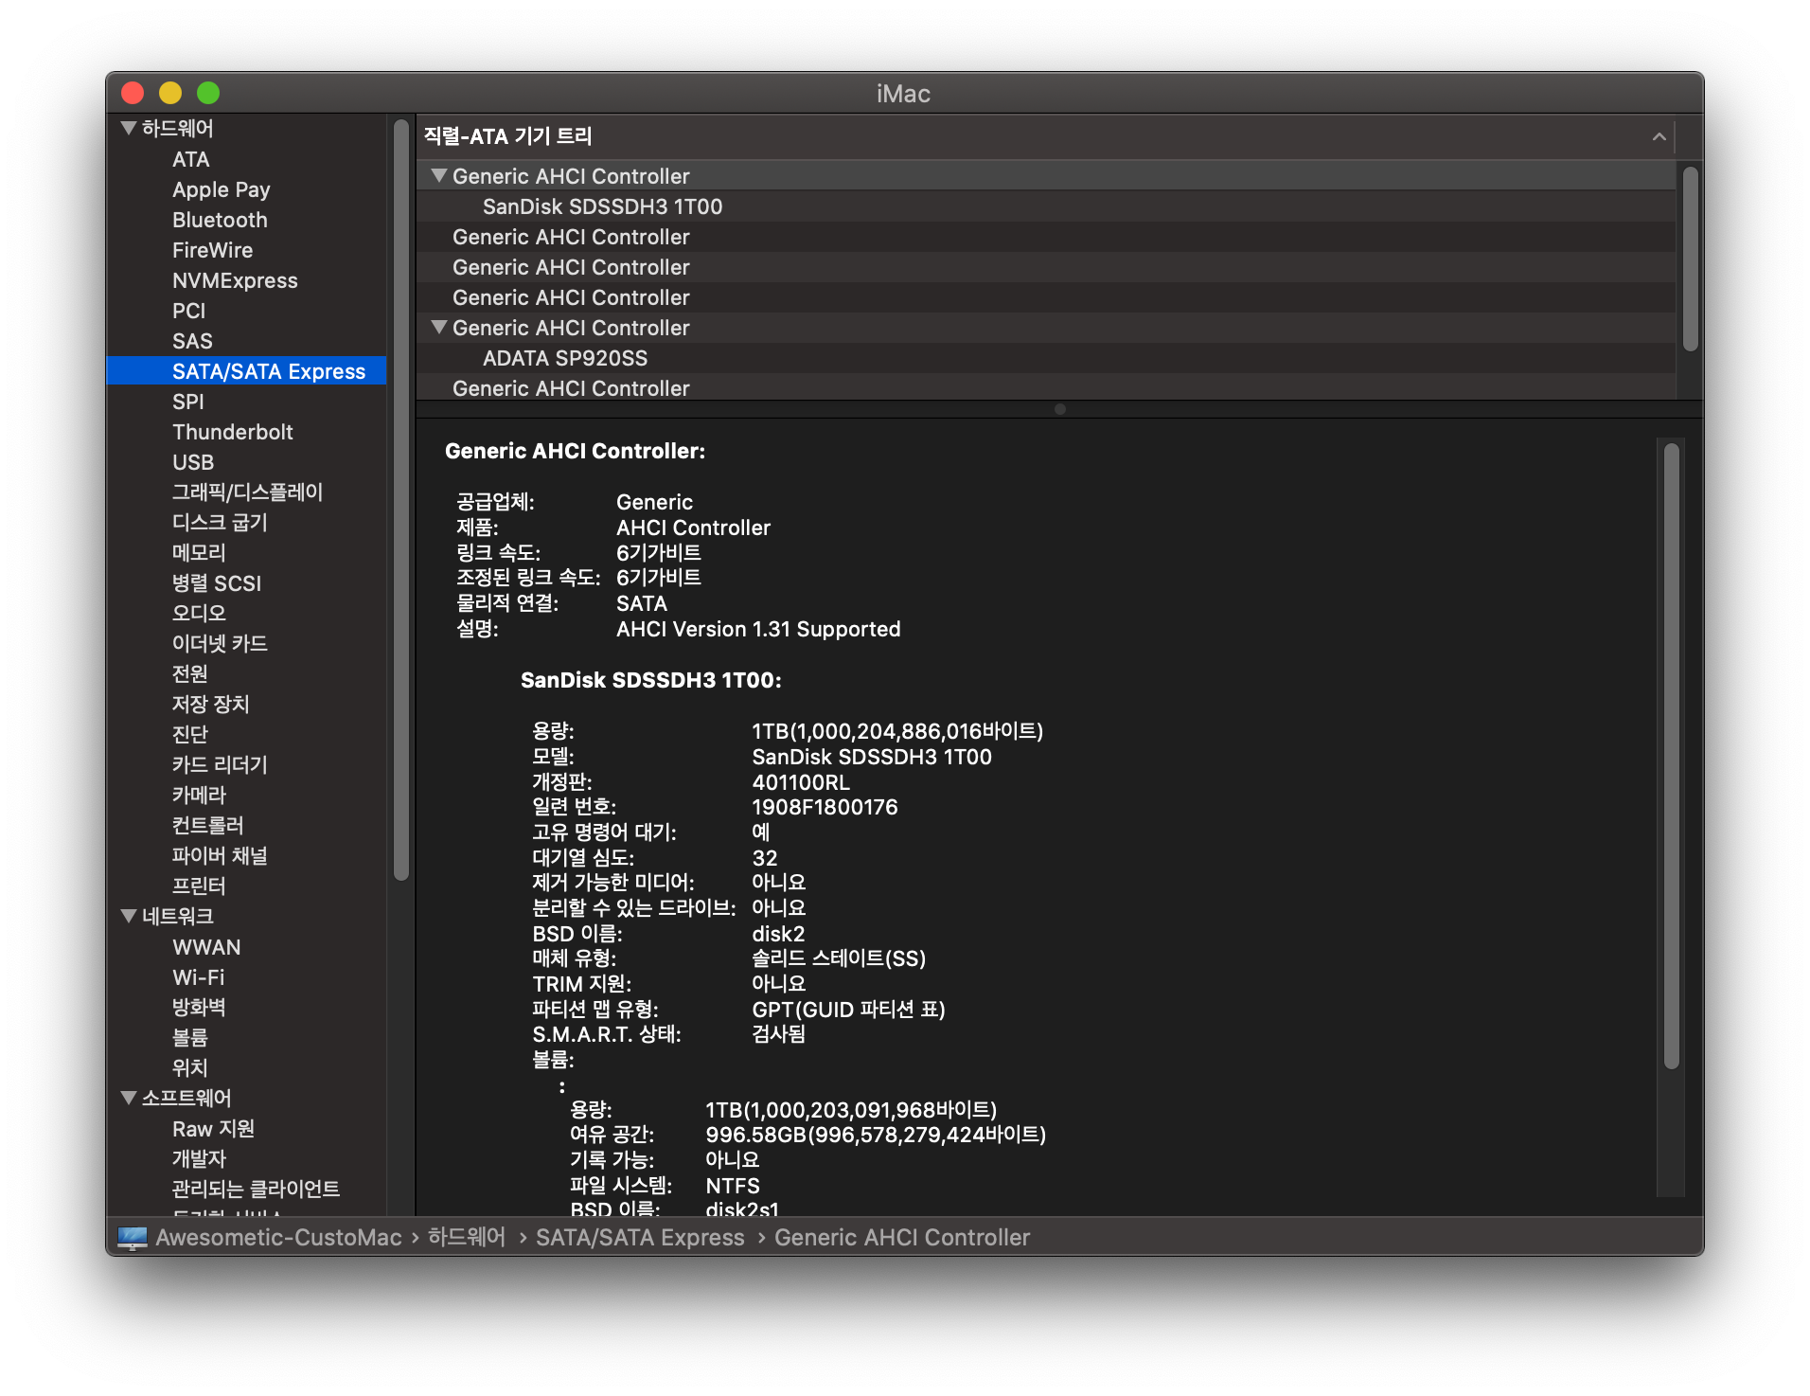1810x1396 pixels.
Task: Click the sidebar vertical scrollbar
Action: point(401,500)
